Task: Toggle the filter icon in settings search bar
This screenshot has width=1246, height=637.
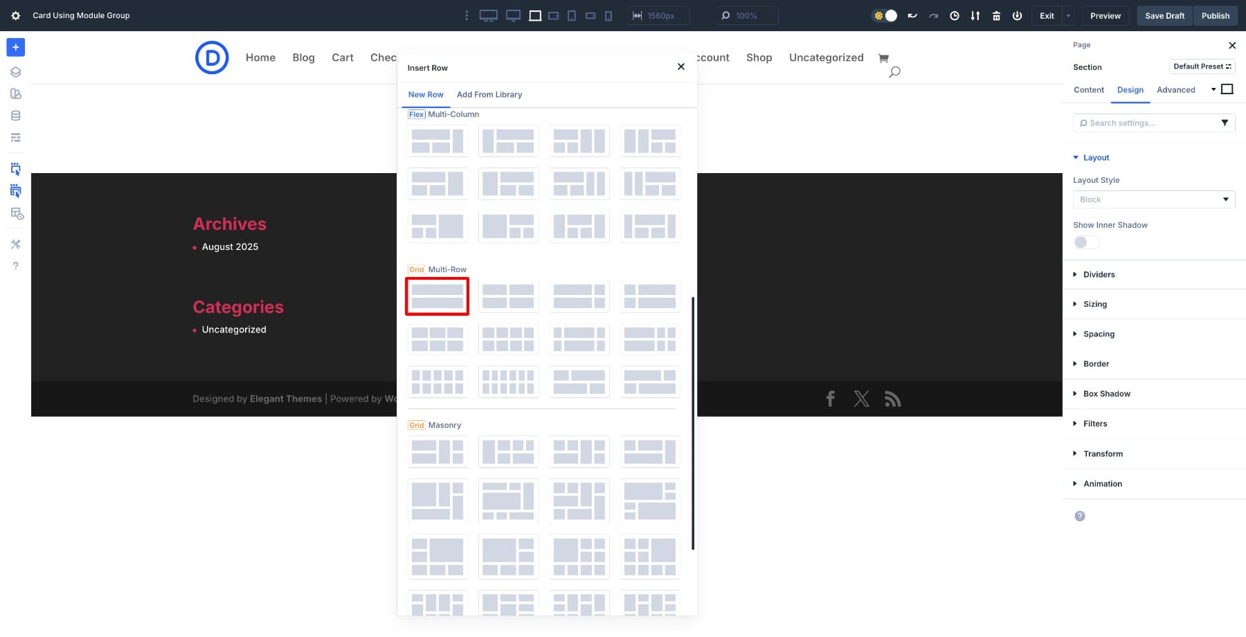Action: click(x=1225, y=123)
